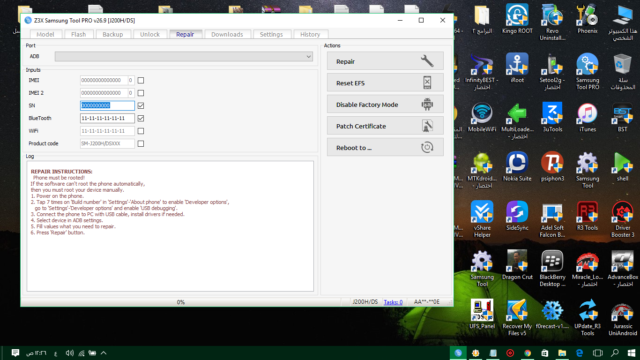This screenshot has width=640, height=360.
Task: Open the Recycle Bin desktop icon
Action: click(623, 71)
